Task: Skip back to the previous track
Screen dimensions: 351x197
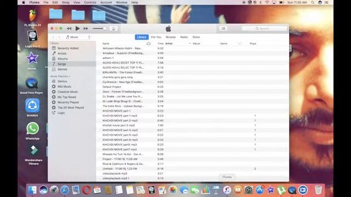Action: 69,28
